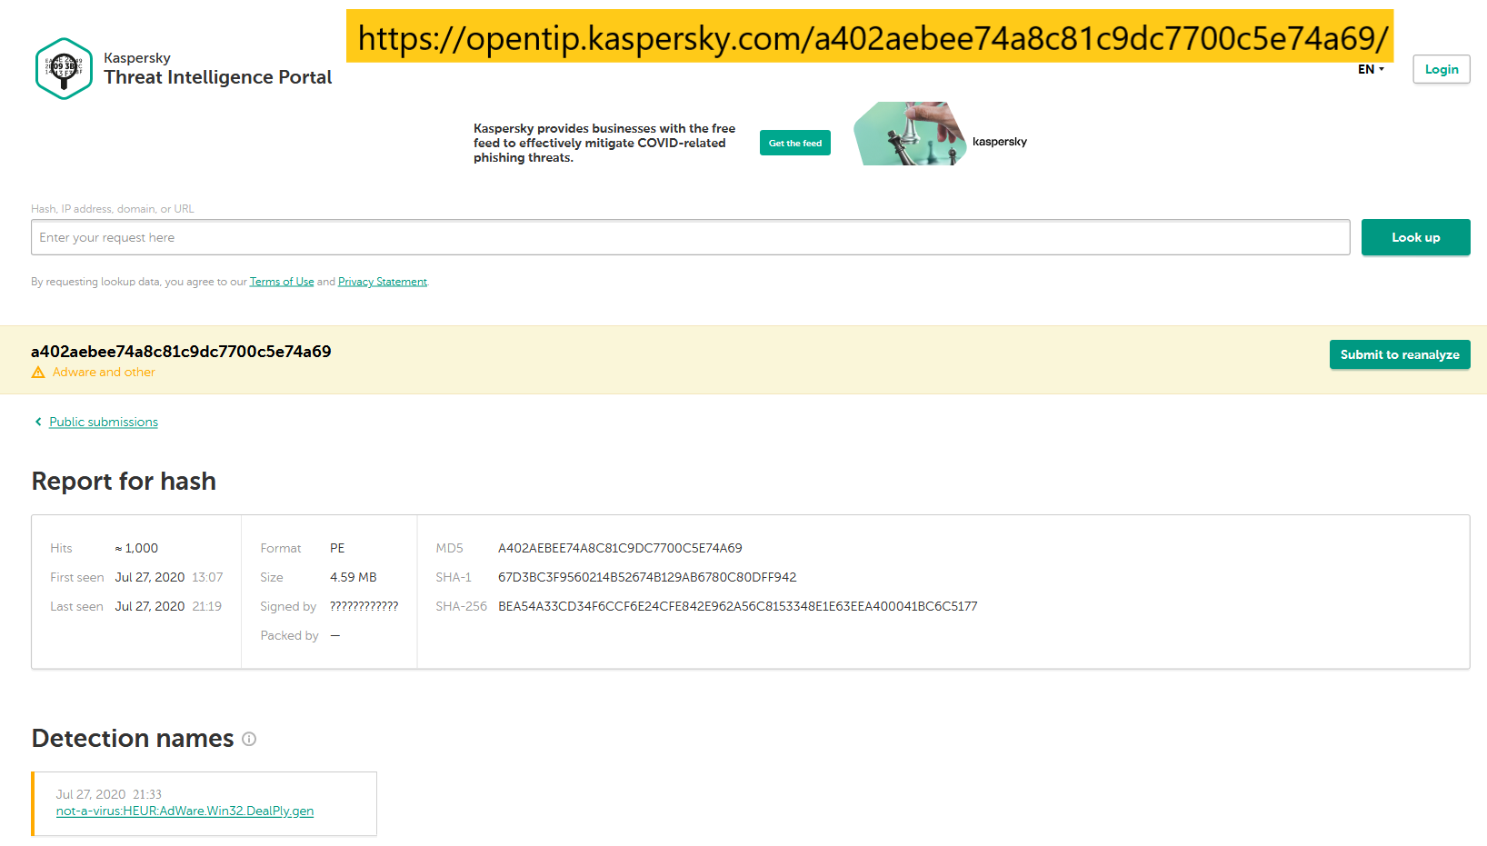This screenshot has width=1487, height=846.
Task: Click the PE format value
Action: [337, 548]
